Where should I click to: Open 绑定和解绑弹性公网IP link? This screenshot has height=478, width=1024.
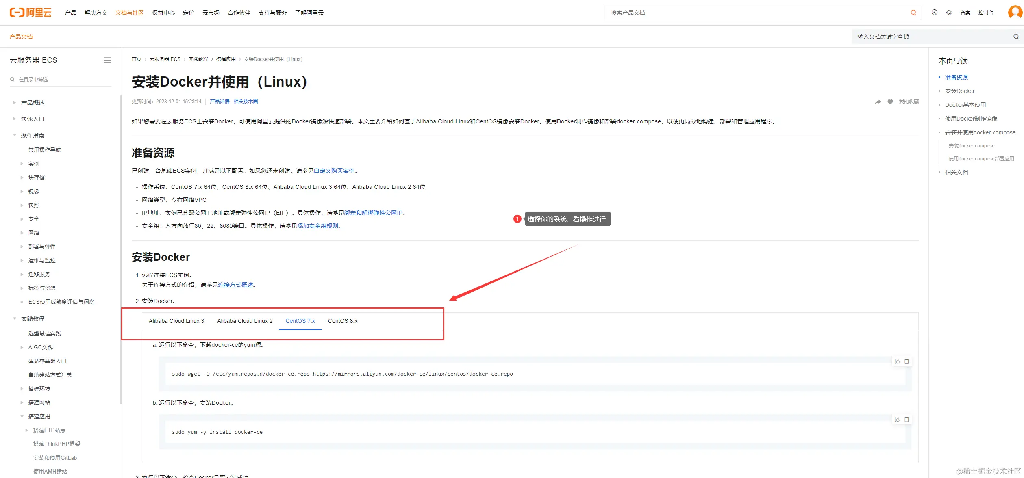pyautogui.click(x=373, y=213)
